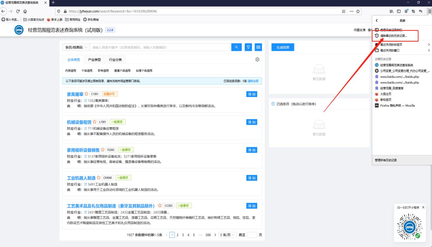Image resolution: width=432 pixels, height=247 pixels.
Task: Click the filter funnel icon
Action: tap(248, 47)
